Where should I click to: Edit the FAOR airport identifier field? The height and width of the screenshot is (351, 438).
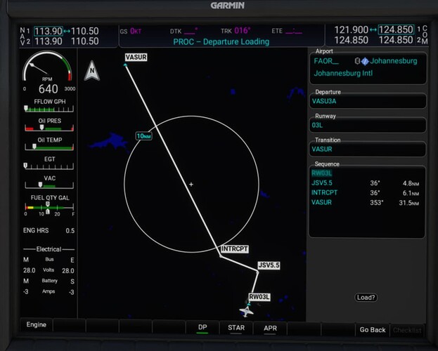point(326,61)
